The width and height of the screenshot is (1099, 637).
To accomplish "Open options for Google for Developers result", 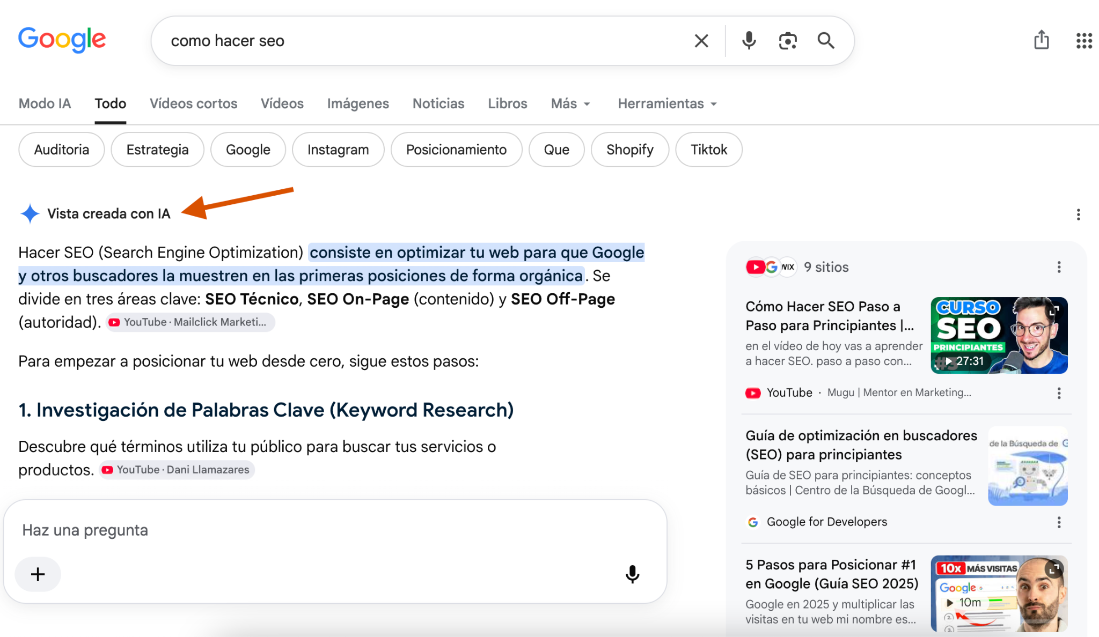I will coord(1059,522).
